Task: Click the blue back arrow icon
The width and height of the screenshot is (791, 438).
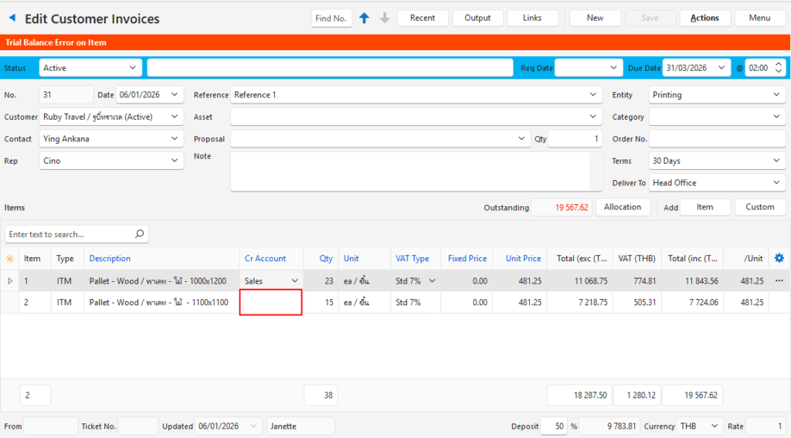Action: coord(12,18)
